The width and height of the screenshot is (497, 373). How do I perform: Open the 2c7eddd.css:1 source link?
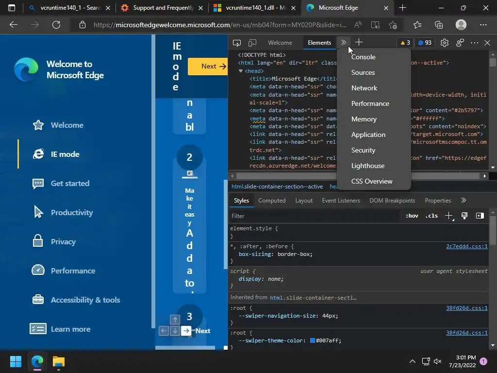tap(466, 246)
